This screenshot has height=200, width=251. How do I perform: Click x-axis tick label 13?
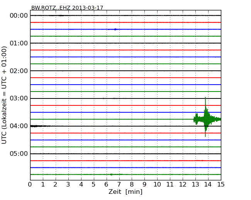click(x=195, y=185)
